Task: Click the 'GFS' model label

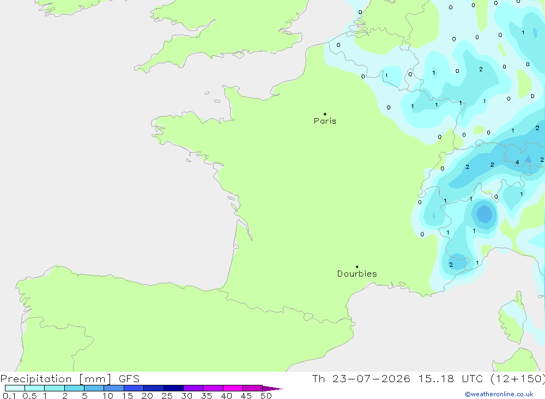Action: pos(129,379)
